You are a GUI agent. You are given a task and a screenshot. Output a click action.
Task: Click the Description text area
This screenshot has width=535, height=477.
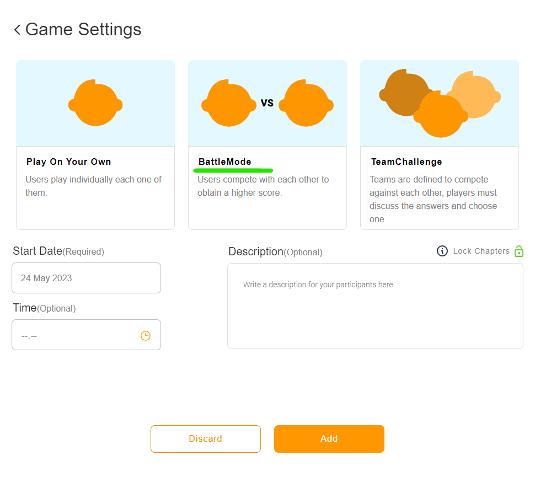pyautogui.click(x=375, y=306)
